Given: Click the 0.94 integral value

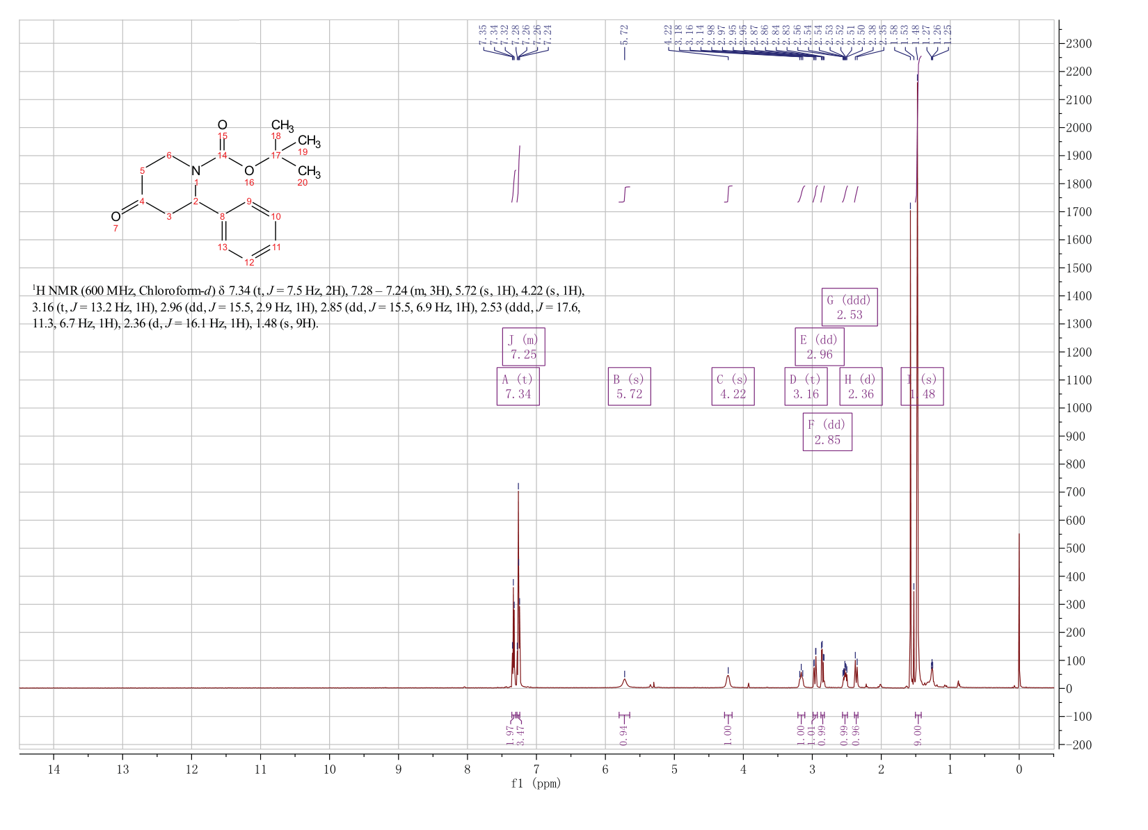Looking at the screenshot, I should coord(623,735).
